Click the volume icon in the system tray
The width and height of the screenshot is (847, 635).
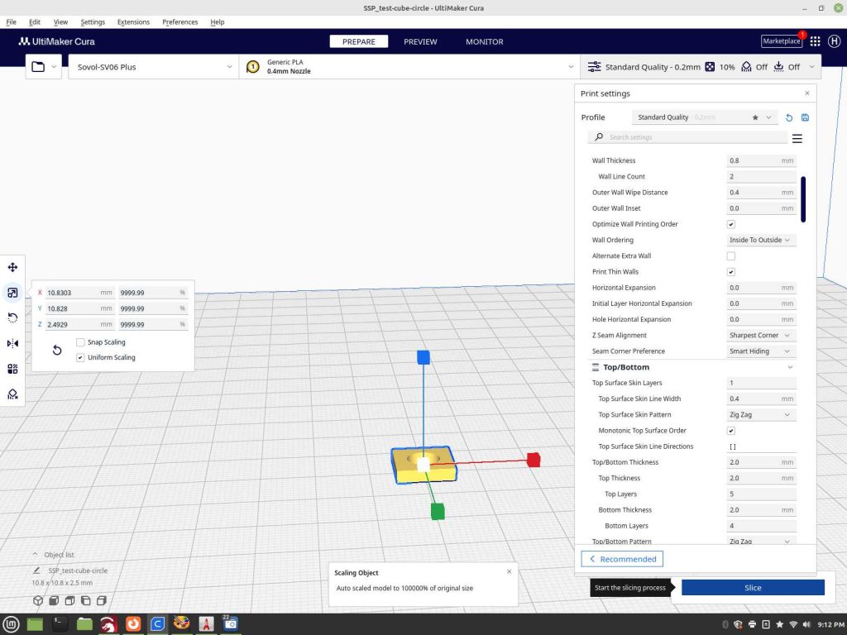point(806,624)
